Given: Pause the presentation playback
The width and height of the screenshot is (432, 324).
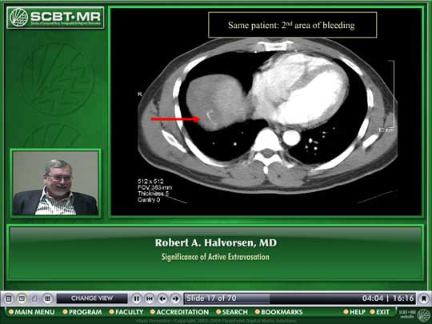Looking at the screenshot, I should (x=136, y=298).
